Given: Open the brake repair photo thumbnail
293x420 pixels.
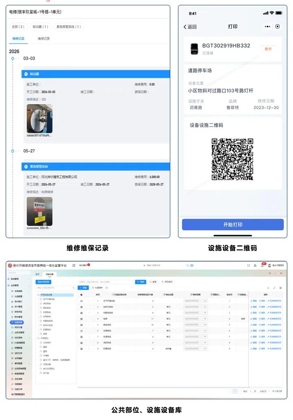Looking at the screenshot, I should [39, 119].
